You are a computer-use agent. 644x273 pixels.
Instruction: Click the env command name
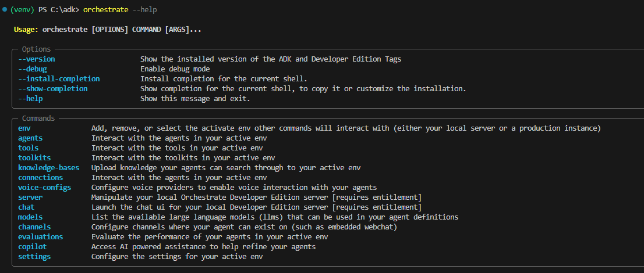[x=24, y=128]
